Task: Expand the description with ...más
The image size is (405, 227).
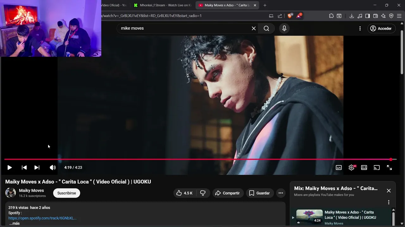Action: 14,223
